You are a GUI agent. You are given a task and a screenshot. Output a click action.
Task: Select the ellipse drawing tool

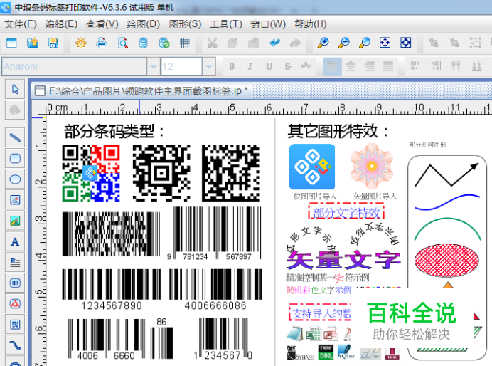[x=15, y=179]
